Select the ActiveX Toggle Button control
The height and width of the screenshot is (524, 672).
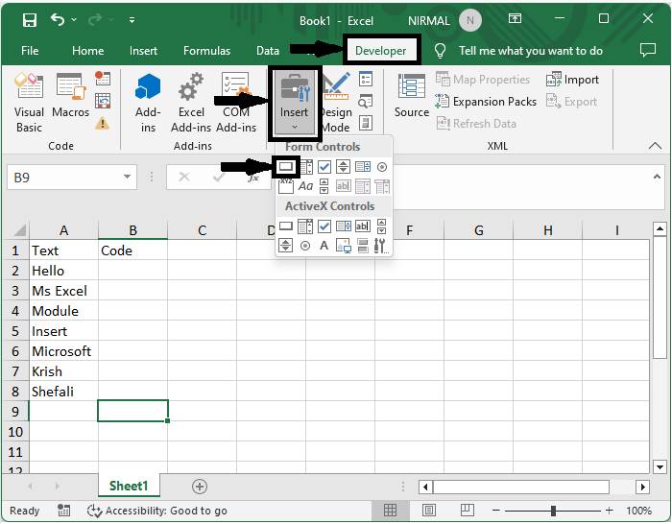pyautogui.click(x=363, y=246)
